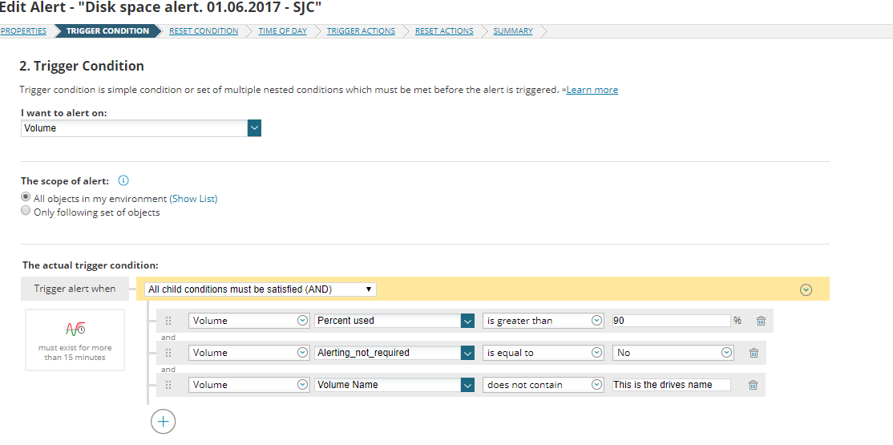Click The actual trigger condition label
The image size is (893, 445).
coord(90,265)
